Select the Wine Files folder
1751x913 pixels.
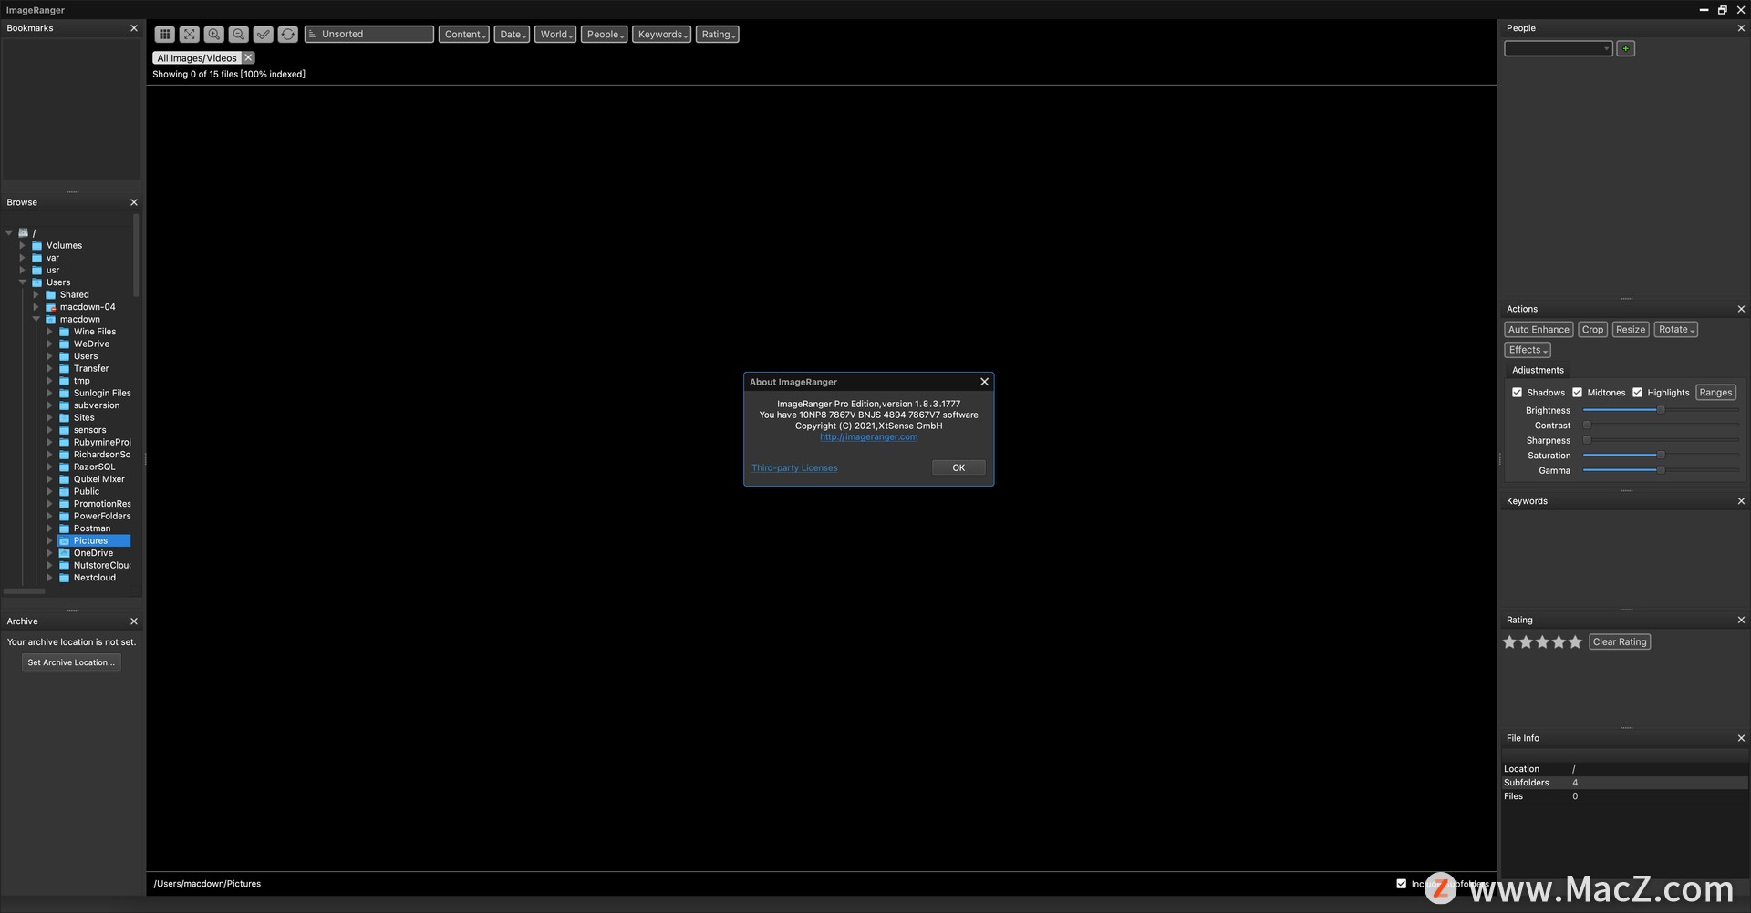(x=94, y=332)
